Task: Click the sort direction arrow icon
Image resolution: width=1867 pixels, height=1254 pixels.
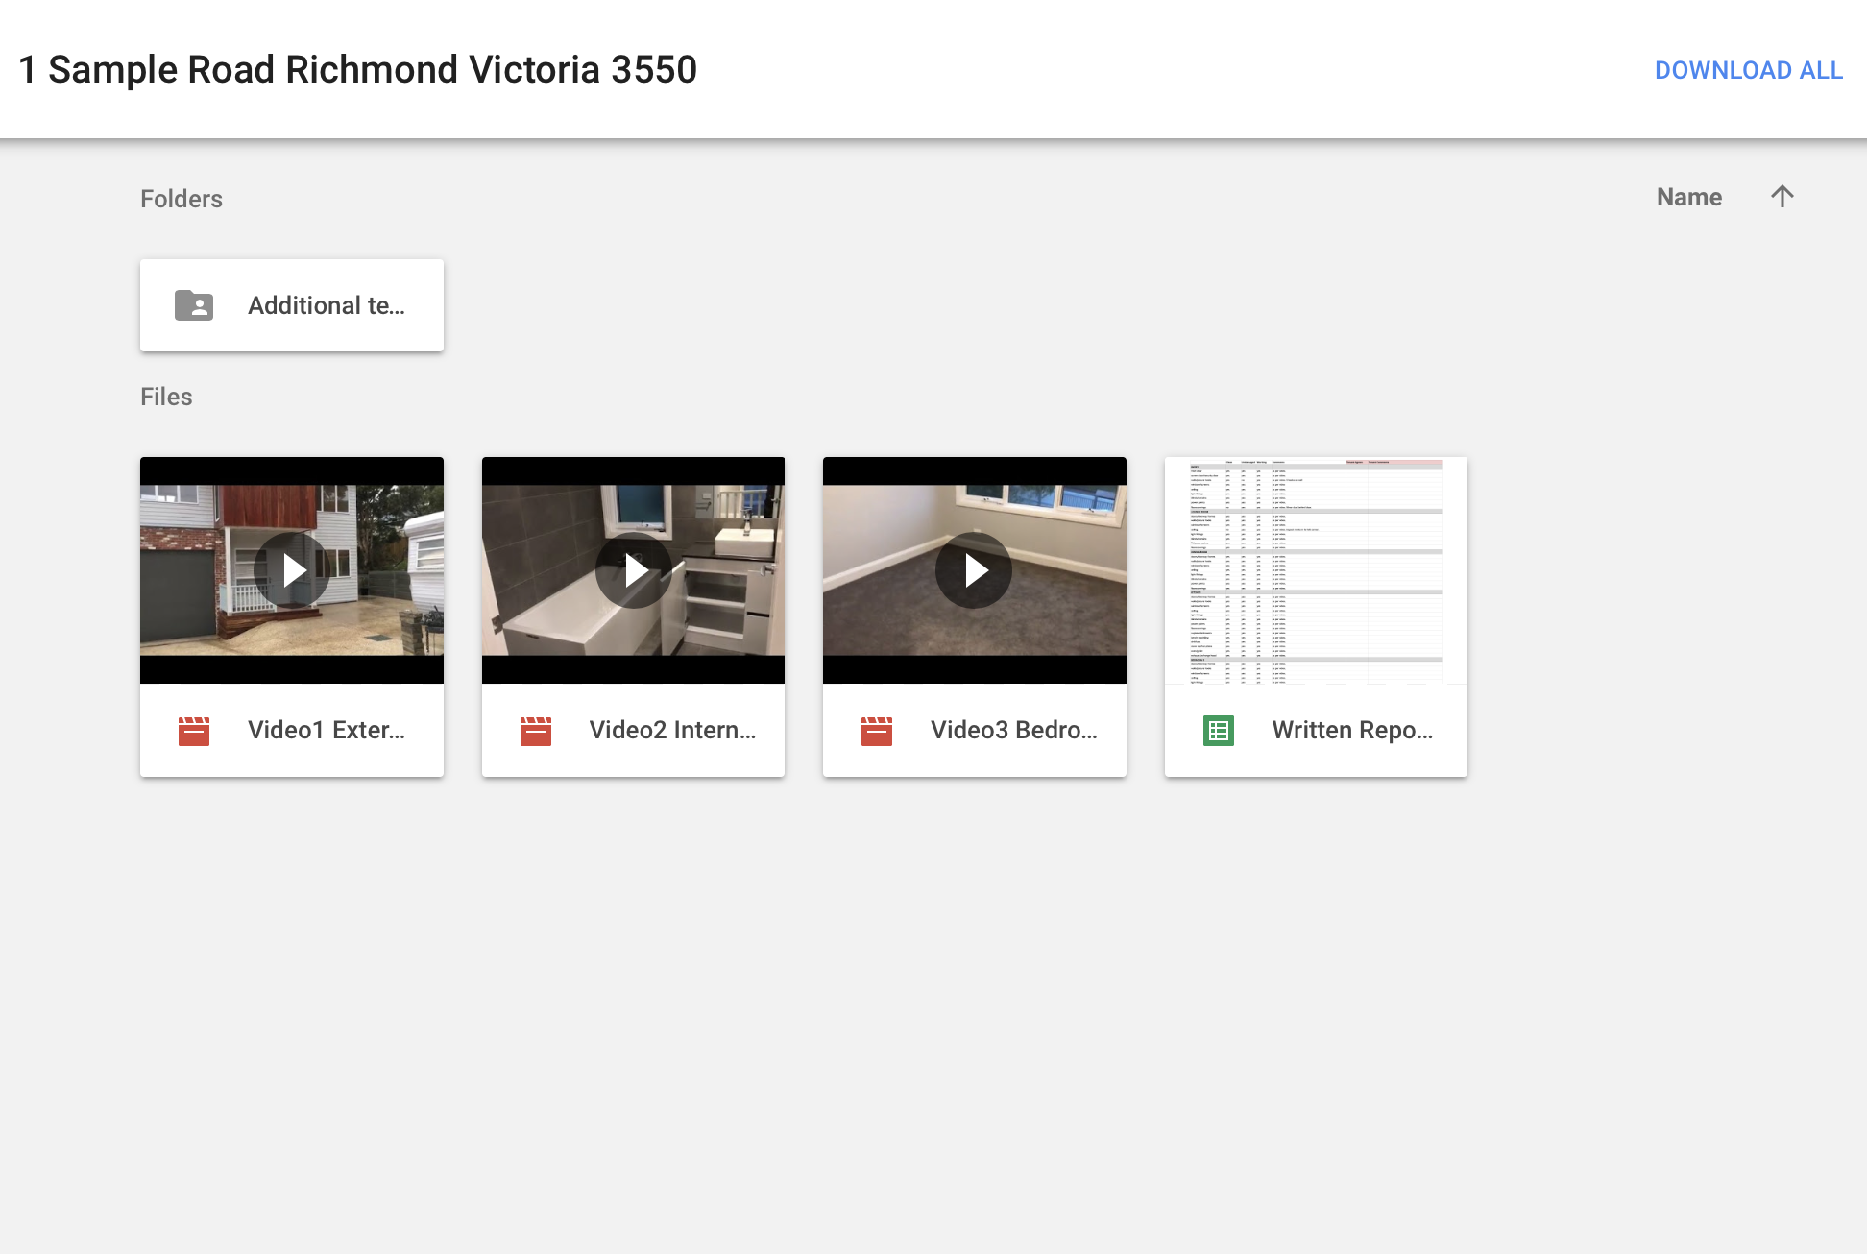Action: pyautogui.click(x=1782, y=196)
